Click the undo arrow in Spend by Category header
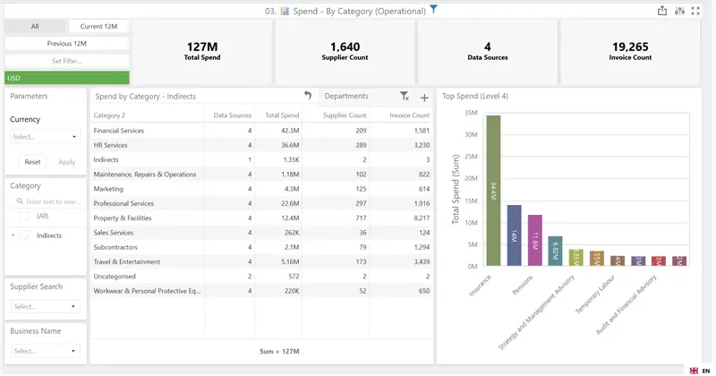The image size is (716, 376). (x=308, y=95)
